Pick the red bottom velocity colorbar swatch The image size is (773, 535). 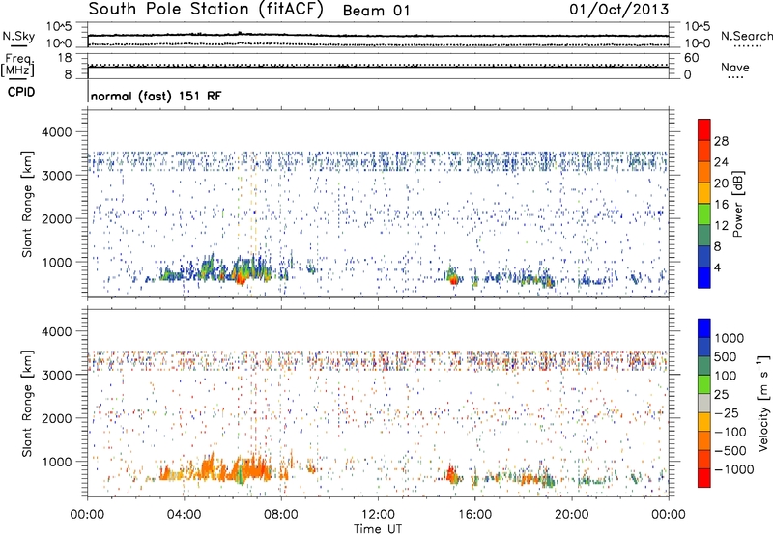click(x=704, y=478)
